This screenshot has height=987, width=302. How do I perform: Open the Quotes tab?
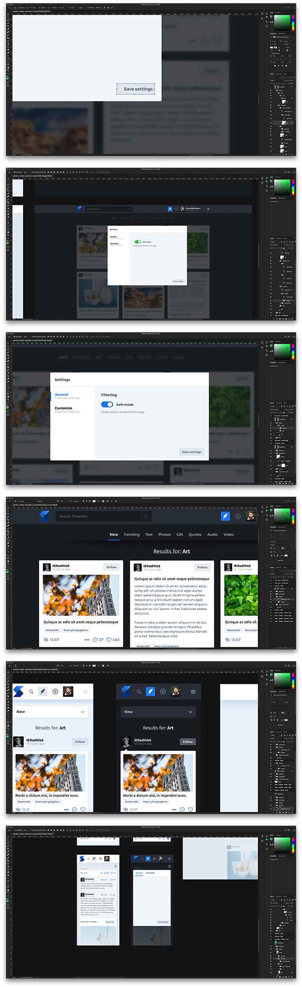tap(195, 534)
